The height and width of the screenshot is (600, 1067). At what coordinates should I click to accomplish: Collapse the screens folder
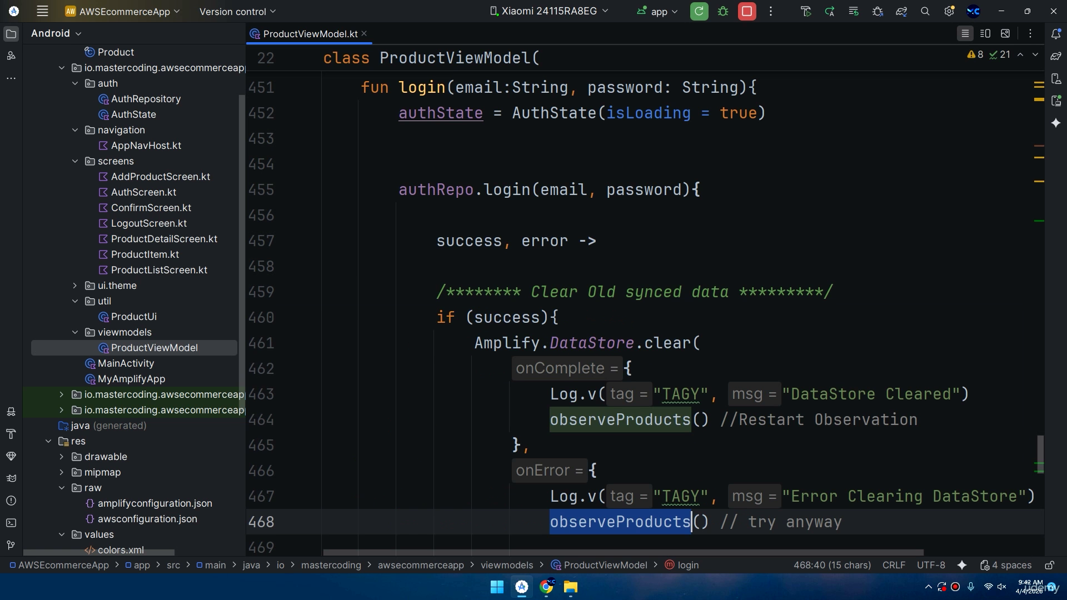[75, 161]
